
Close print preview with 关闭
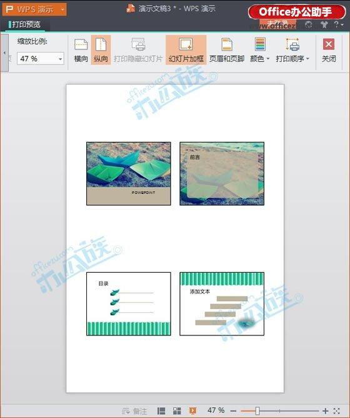[329, 50]
